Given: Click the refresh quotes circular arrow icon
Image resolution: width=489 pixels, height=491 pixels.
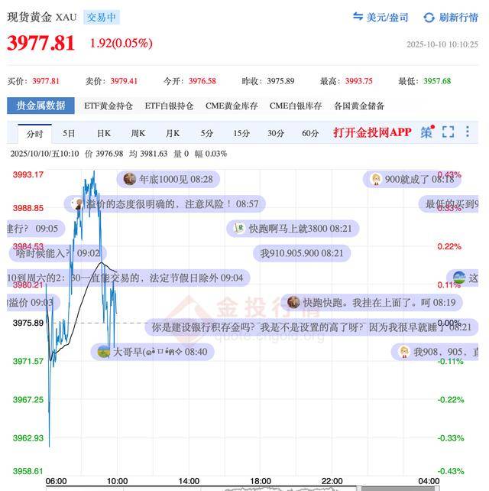Looking at the screenshot, I should click(x=429, y=17).
